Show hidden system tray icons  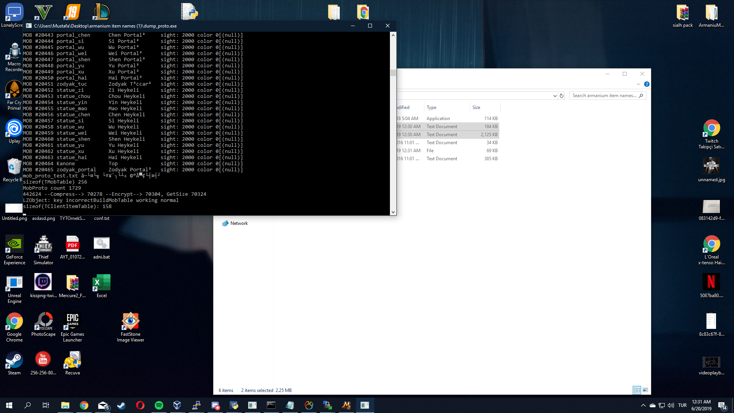point(643,405)
